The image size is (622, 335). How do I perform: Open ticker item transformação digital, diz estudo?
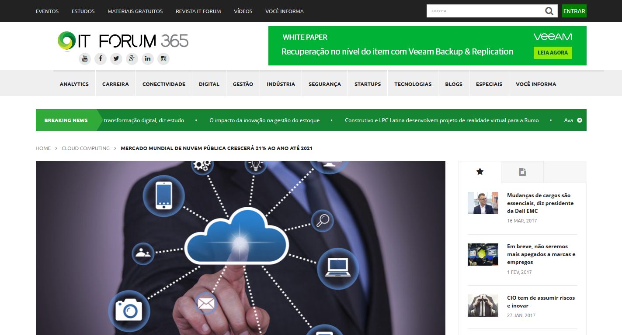144,120
